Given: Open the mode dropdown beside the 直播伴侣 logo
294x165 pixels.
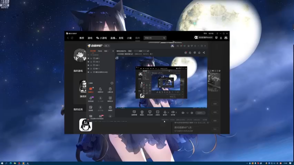Looking at the screenshot, I should [x=107, y=46].
